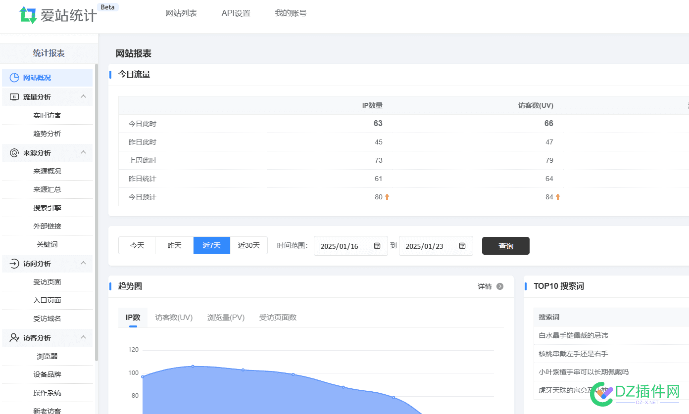
Task: Click the orange up arrow beside 84
Action: [558, 197]
